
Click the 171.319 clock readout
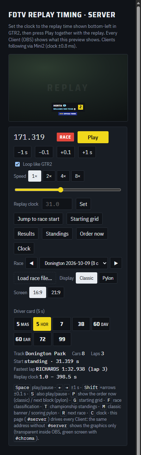(x=29, y=137)
